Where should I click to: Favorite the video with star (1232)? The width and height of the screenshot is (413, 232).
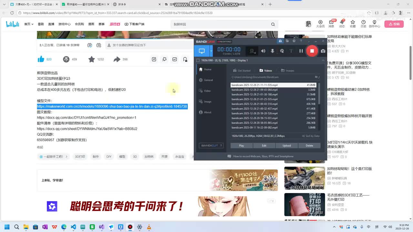click(96, 59)
